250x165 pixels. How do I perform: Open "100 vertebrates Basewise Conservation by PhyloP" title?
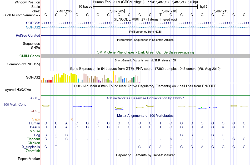pos(145,98)
